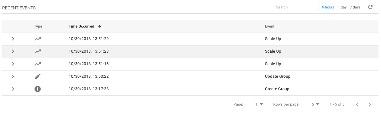Click the pencil icon for Update Group
The width and height of the screenshot is (381, 115).
click(x=38, y=76)
